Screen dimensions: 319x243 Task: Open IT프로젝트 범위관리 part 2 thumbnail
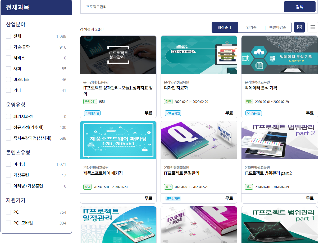280,140
